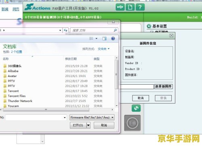Click the firmware path input field
This screenshot has height=146, width=202.
tap(137, 87)
